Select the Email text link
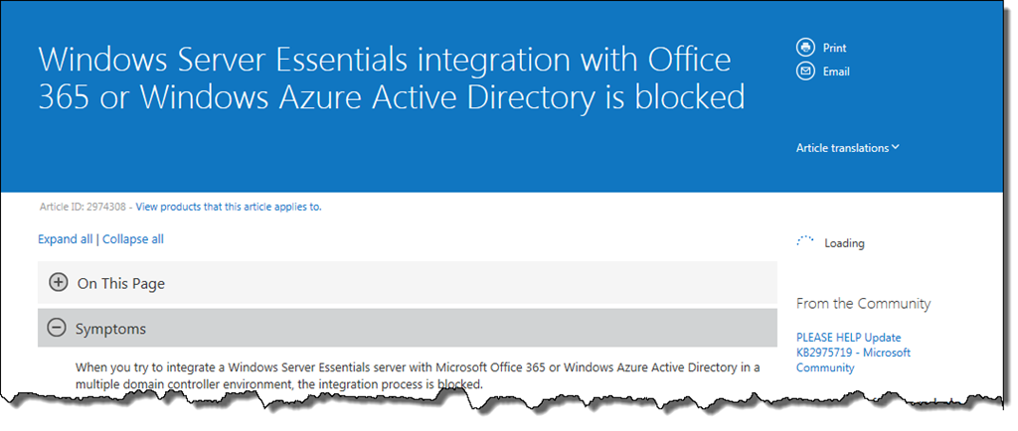This screenshot has width=1018, height=431. pyautogui.click(x=835, y=72)
